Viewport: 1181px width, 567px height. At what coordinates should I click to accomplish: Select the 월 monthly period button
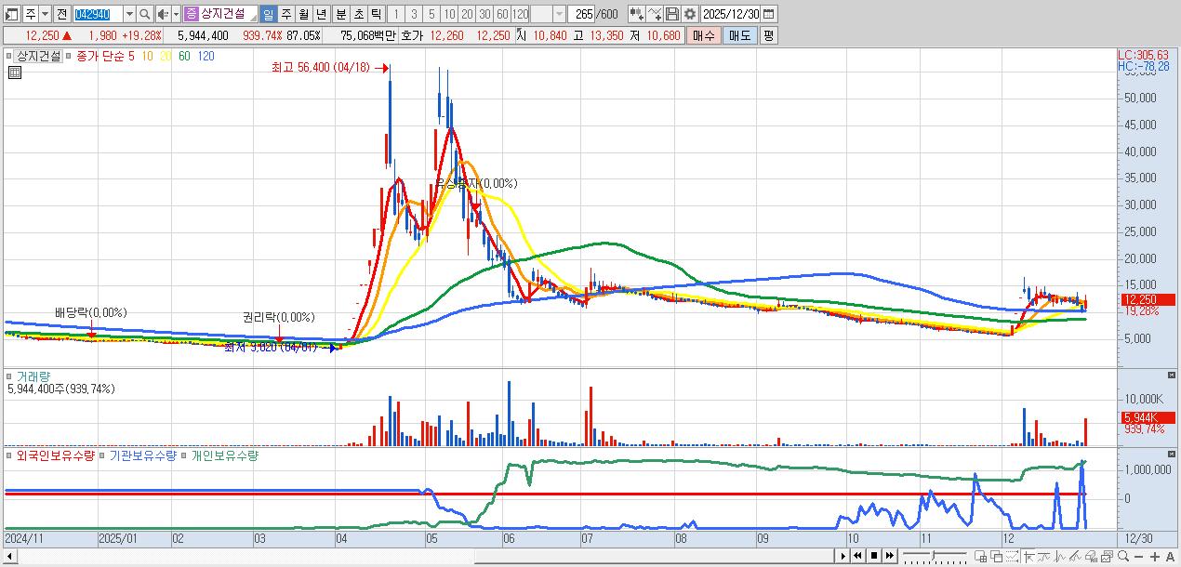303,14
